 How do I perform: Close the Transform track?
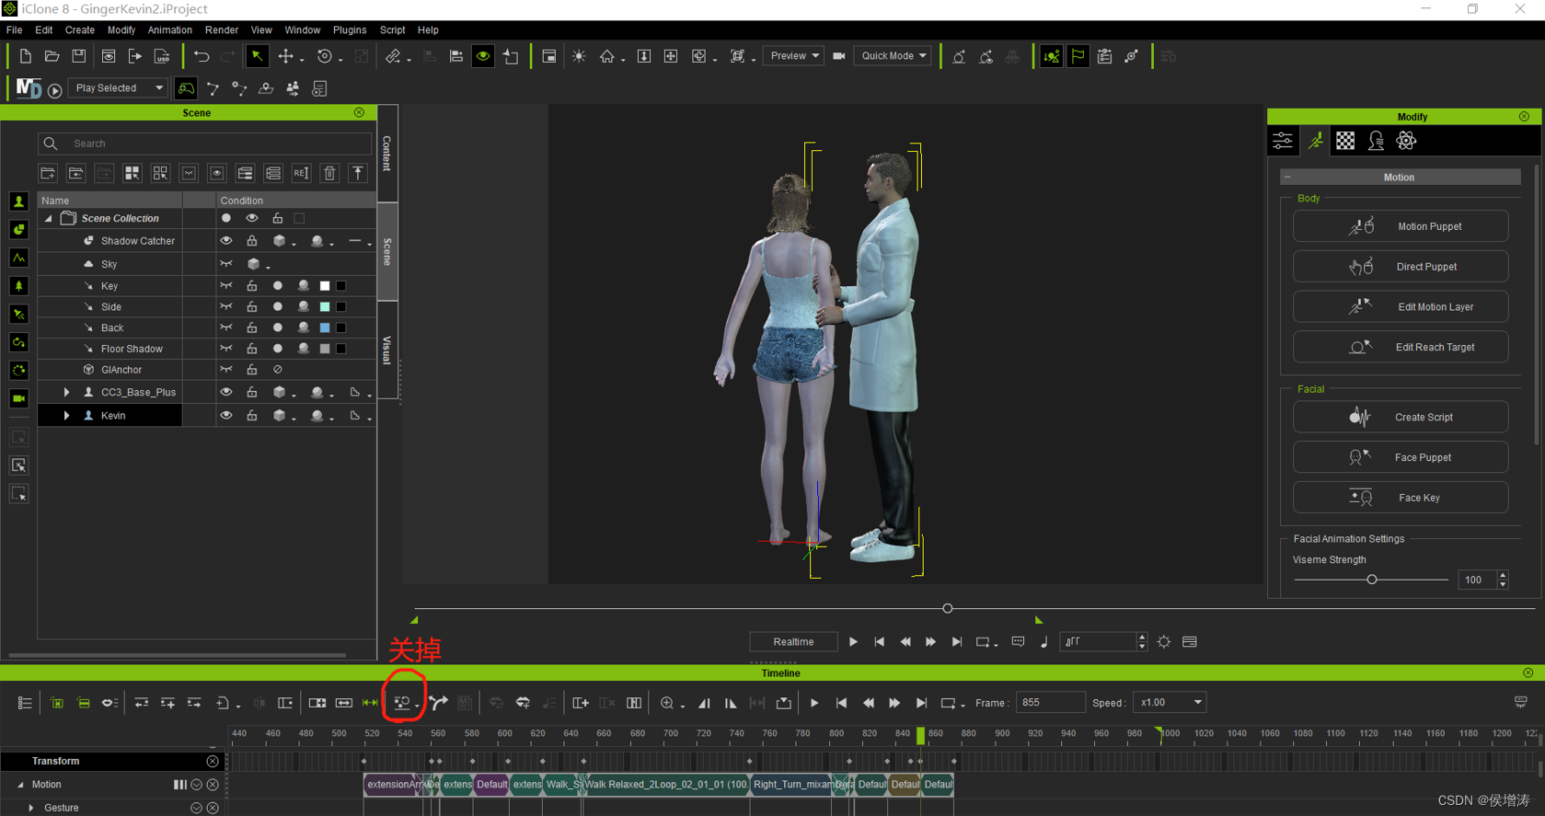pyautogui.click(x=213, y=761)
